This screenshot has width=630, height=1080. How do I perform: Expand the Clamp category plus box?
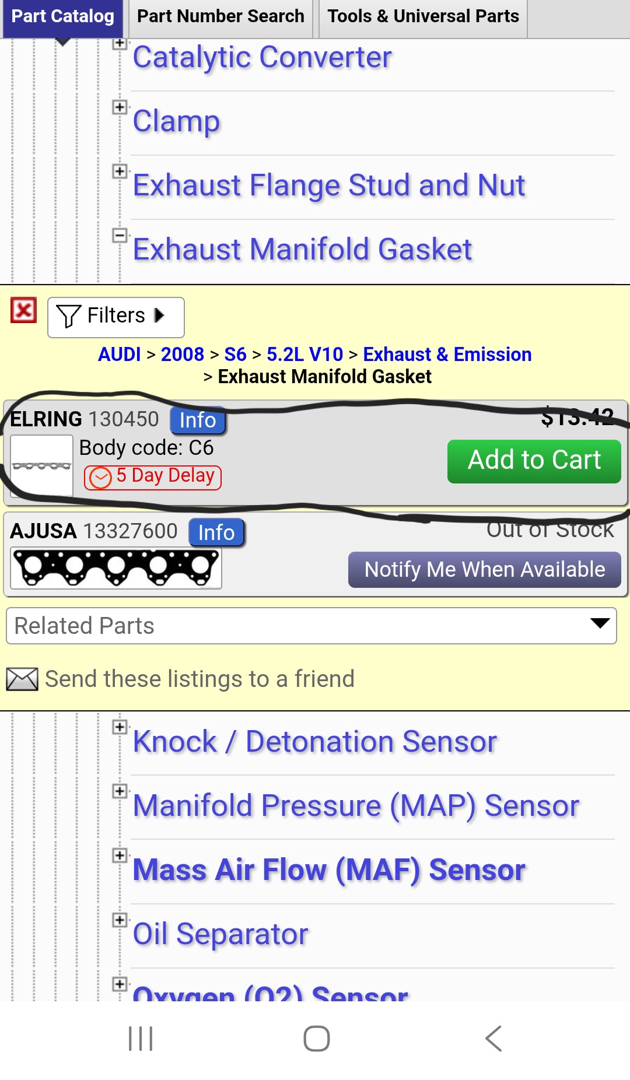click(x=120, y=107)
